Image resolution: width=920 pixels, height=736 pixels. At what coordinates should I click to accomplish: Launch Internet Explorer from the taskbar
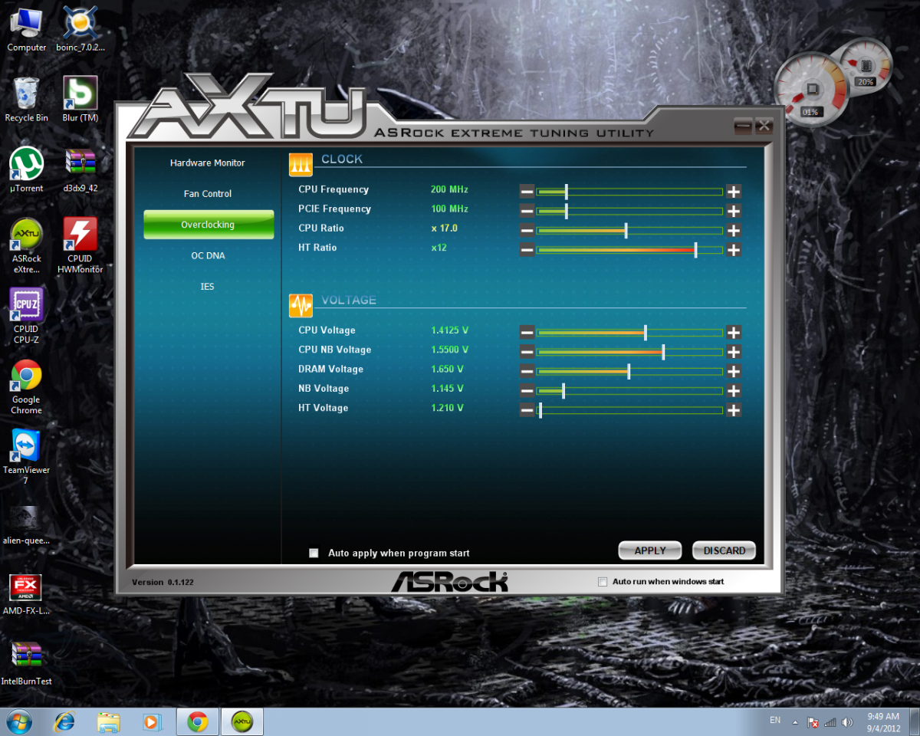click(x=65, y=721)
